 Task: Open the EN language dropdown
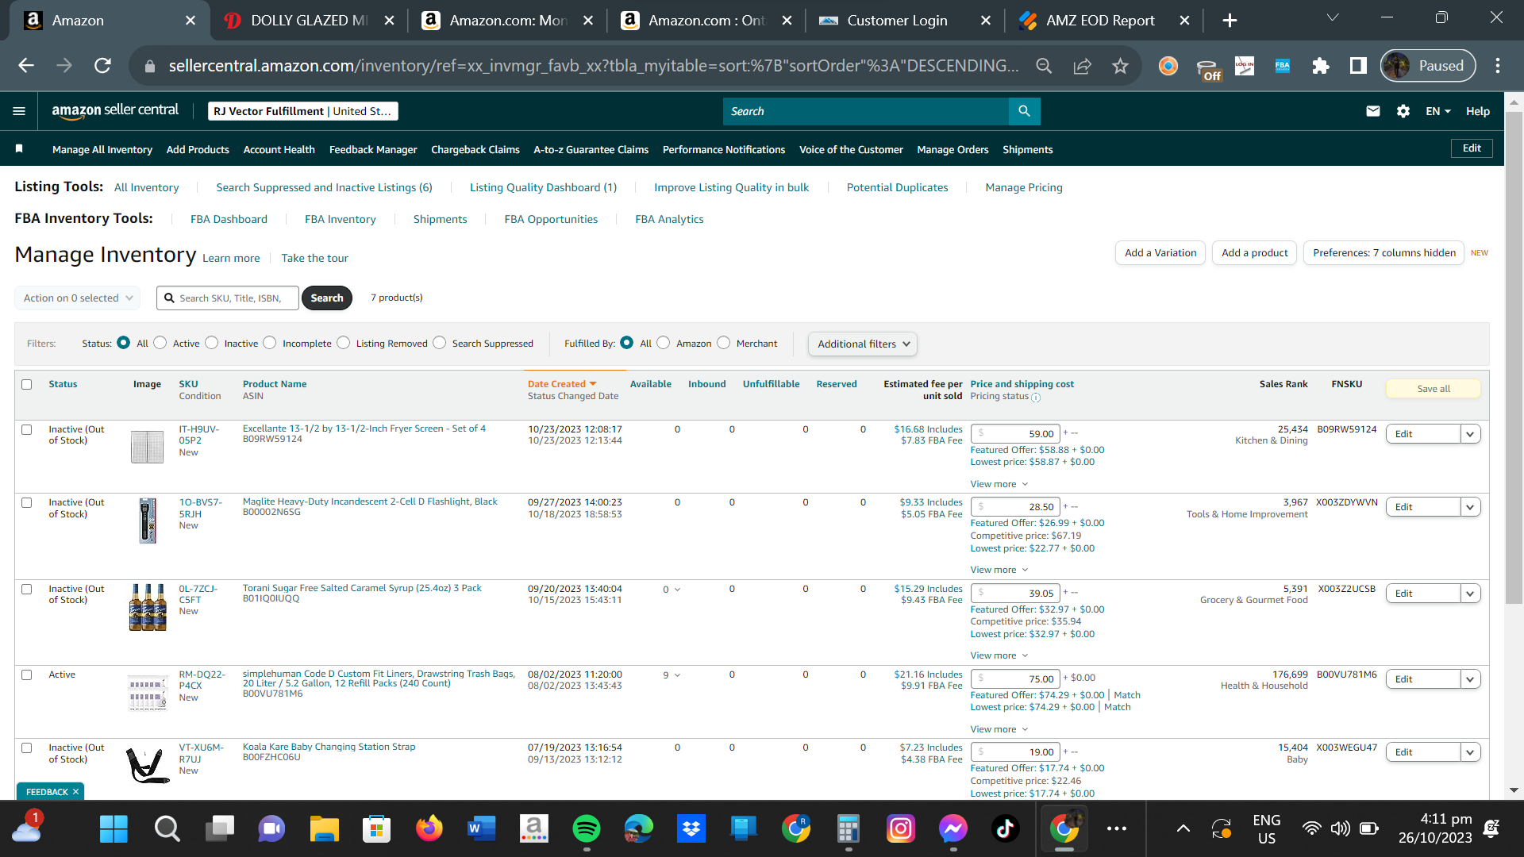coord(1437,111)
